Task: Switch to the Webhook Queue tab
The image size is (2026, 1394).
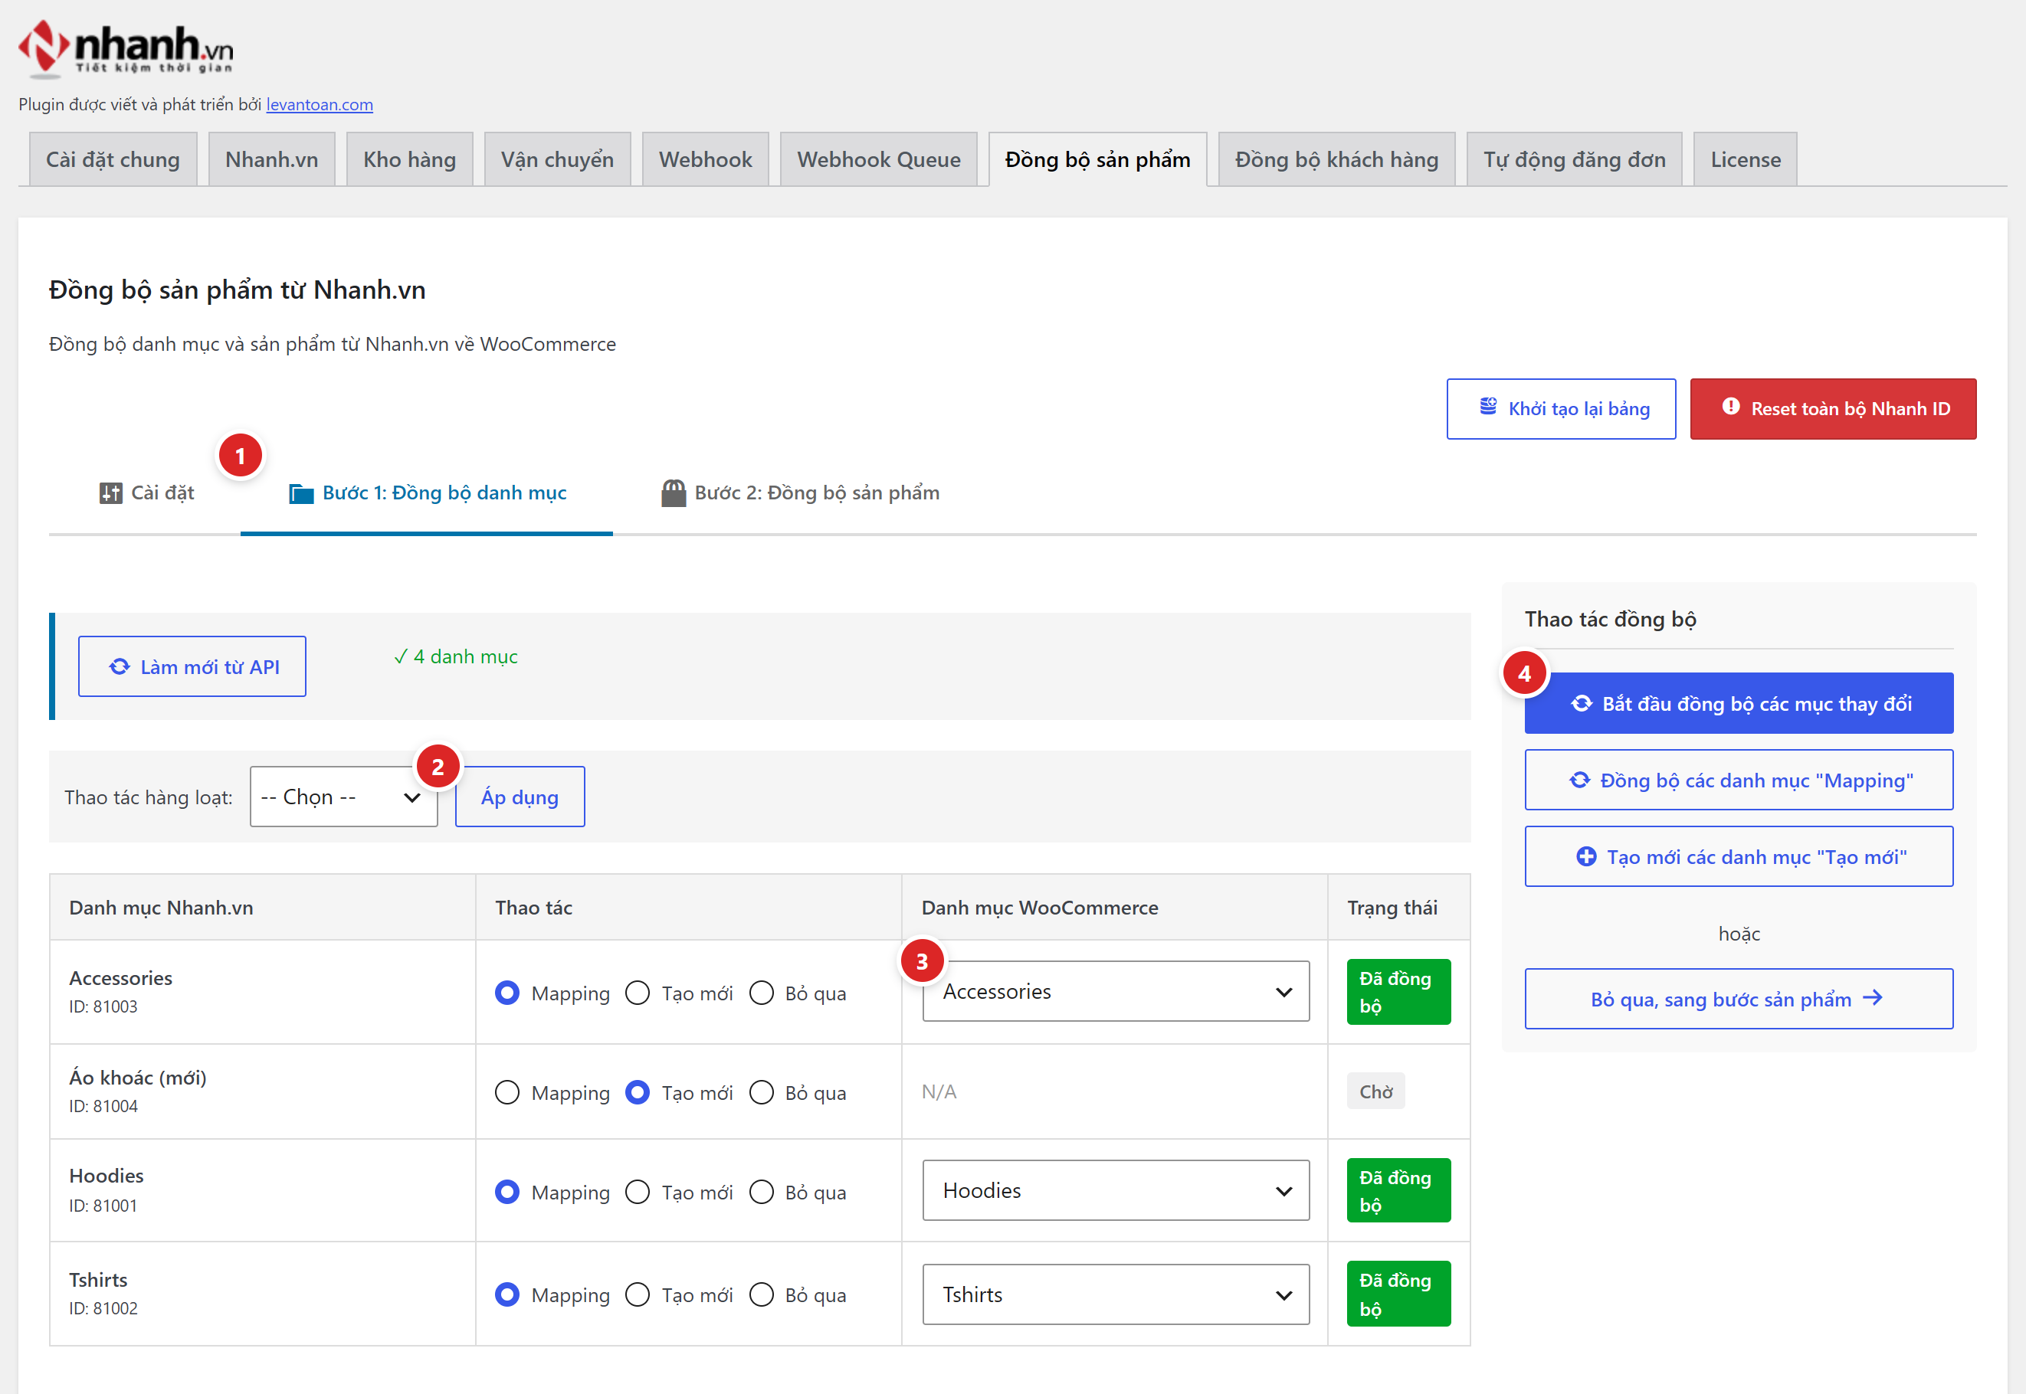Action: (878, 160)
